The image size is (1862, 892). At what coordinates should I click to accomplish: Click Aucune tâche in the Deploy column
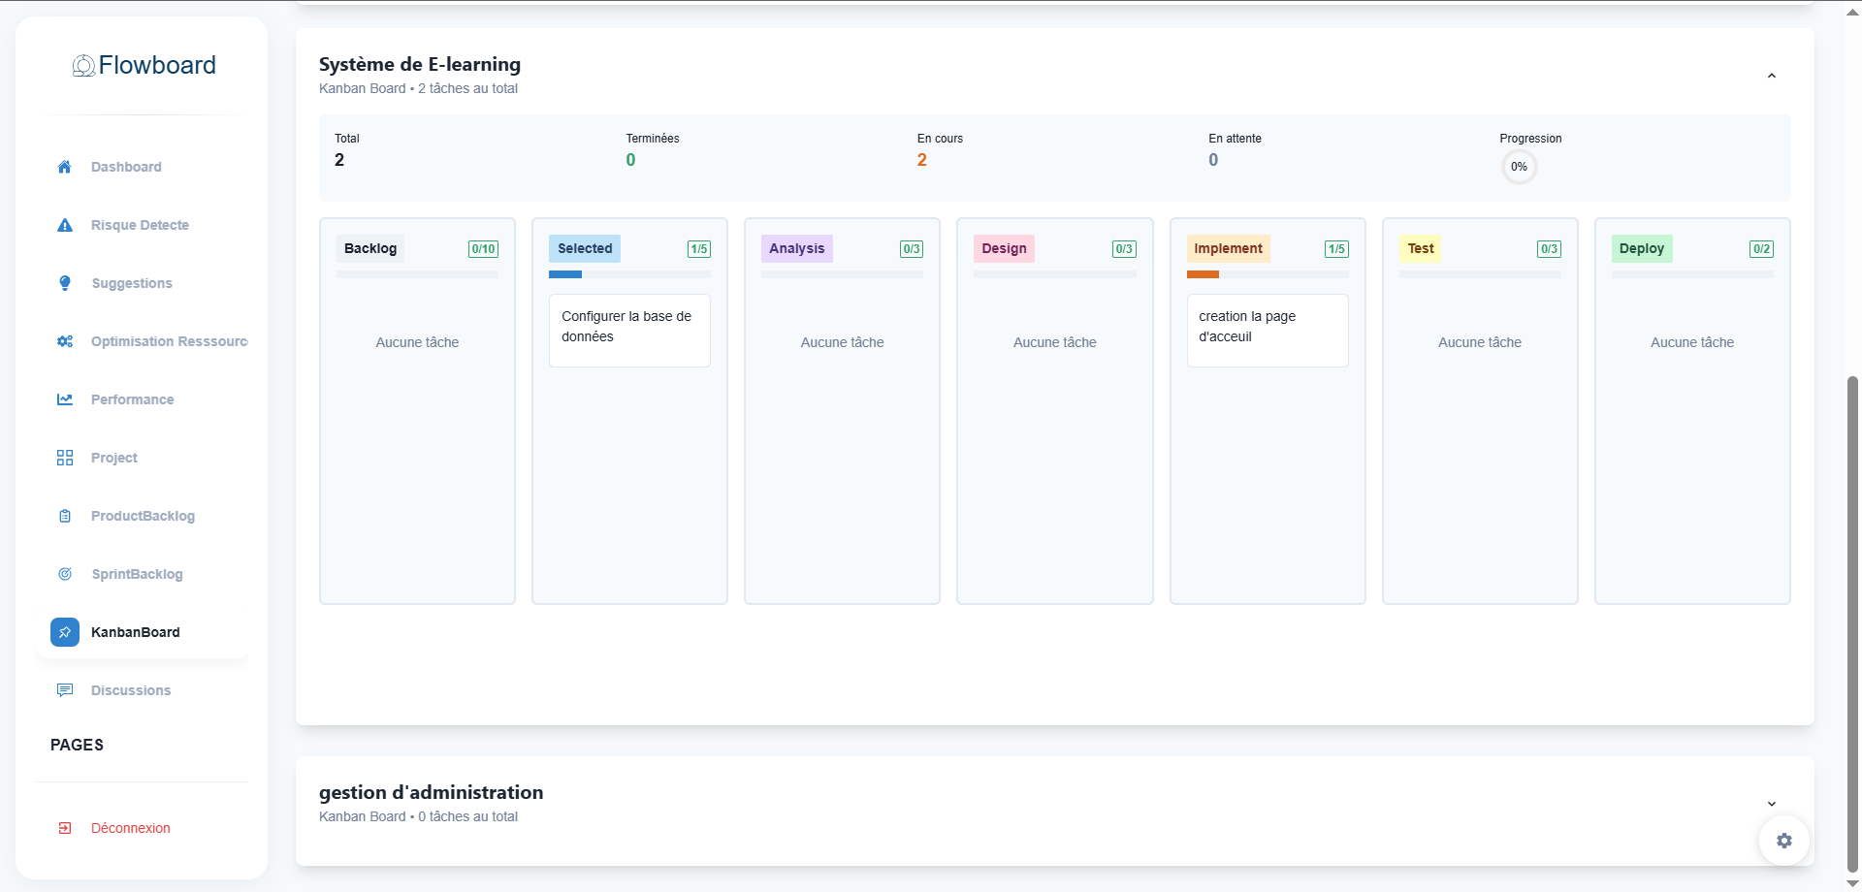point(1692,342)
